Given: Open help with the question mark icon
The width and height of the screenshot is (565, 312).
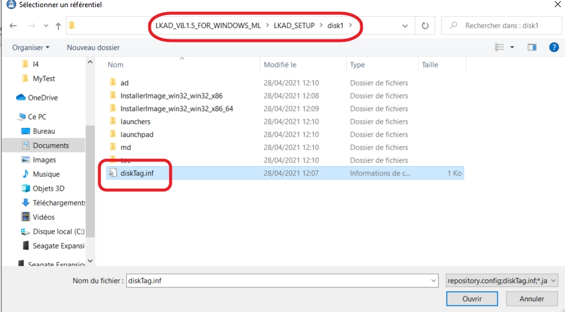Looking at the screenshot, I should coord(554,47).
